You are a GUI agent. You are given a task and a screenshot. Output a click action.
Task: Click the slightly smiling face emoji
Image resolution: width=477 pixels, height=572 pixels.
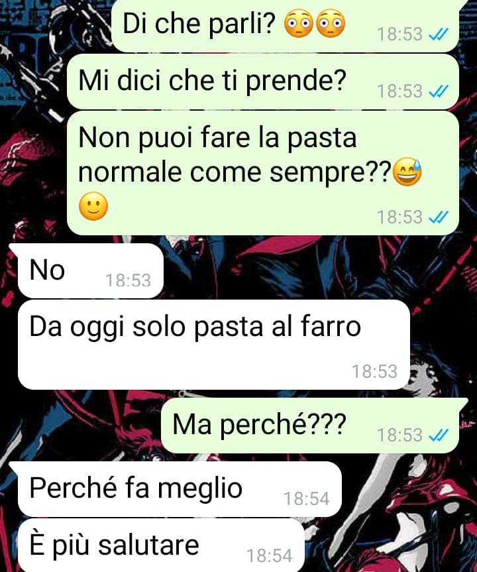click(93, 206)
